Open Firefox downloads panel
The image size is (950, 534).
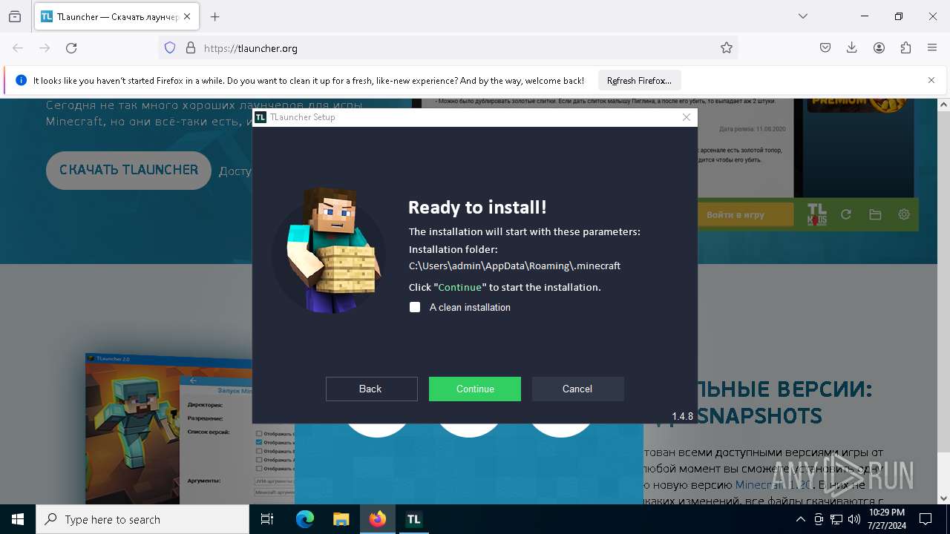tap(852, 48)
